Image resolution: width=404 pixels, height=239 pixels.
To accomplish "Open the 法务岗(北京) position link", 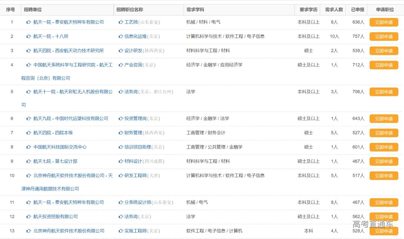I will [137, 216].
